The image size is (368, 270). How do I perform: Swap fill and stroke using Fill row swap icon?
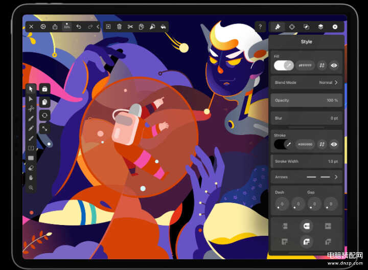point(322,65)
